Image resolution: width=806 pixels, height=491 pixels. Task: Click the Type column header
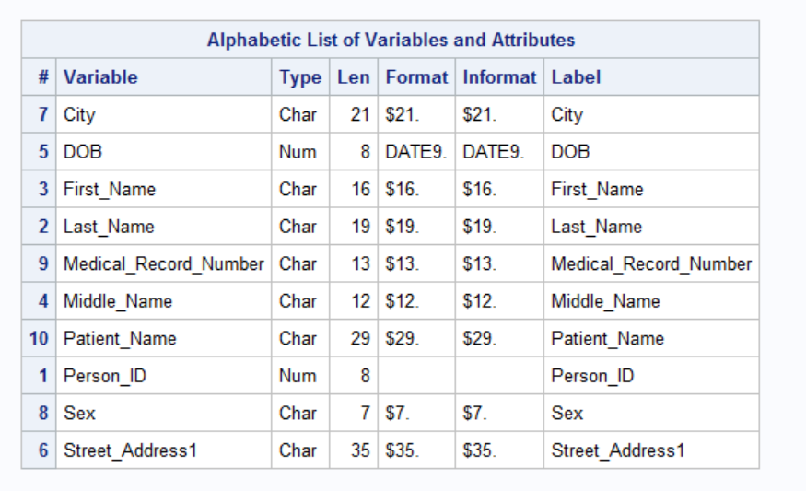[299, 77]
